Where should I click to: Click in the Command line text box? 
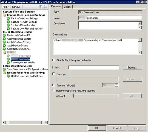(96, 46)
